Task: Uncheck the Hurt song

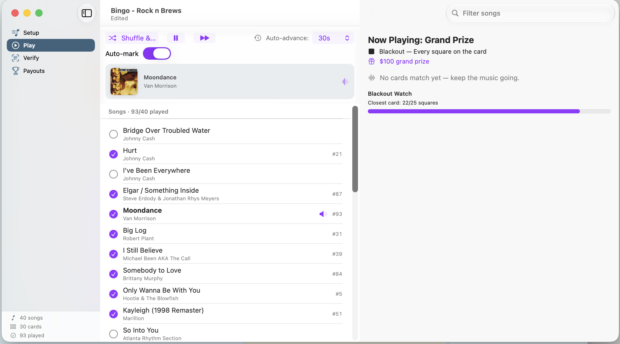Action: pyautogui.click(x=113, y=154)
